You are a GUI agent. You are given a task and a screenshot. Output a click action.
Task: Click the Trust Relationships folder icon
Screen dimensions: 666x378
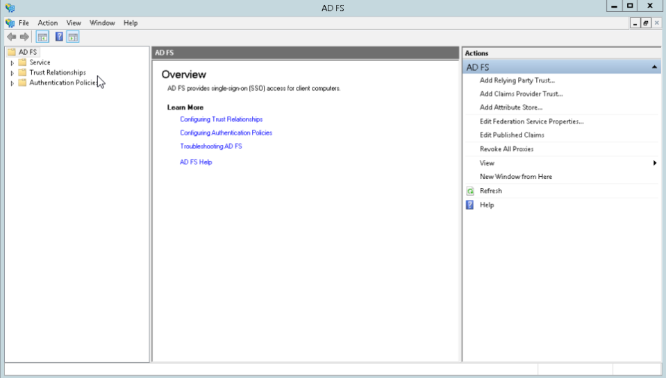click(22, 73)
